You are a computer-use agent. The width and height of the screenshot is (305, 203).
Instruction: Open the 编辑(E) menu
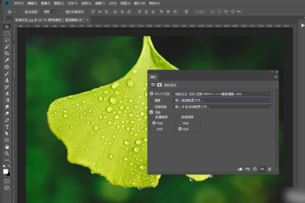[x=33, y=4]
